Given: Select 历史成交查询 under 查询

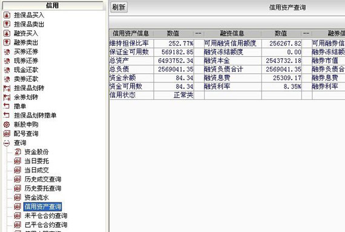Looking at the screenshot, I should pos(43,179).
